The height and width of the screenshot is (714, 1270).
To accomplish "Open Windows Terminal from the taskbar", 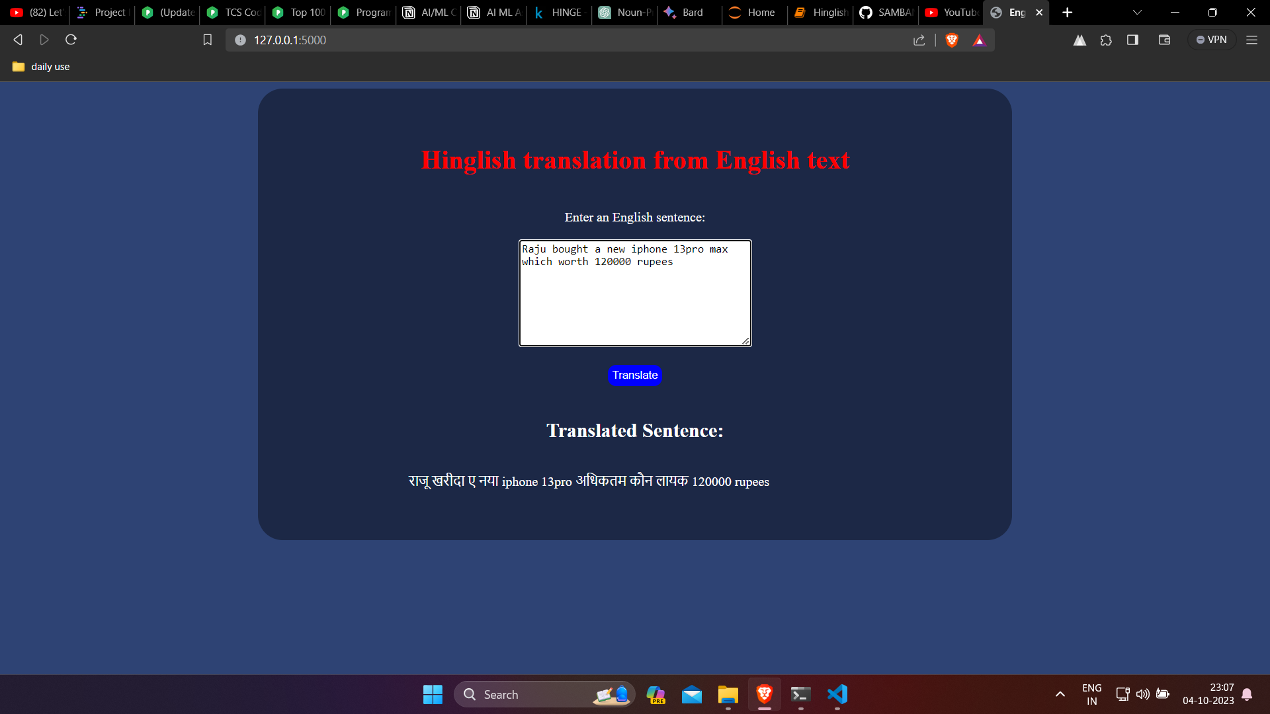I will pyautogui.click(x=800, y=695).
